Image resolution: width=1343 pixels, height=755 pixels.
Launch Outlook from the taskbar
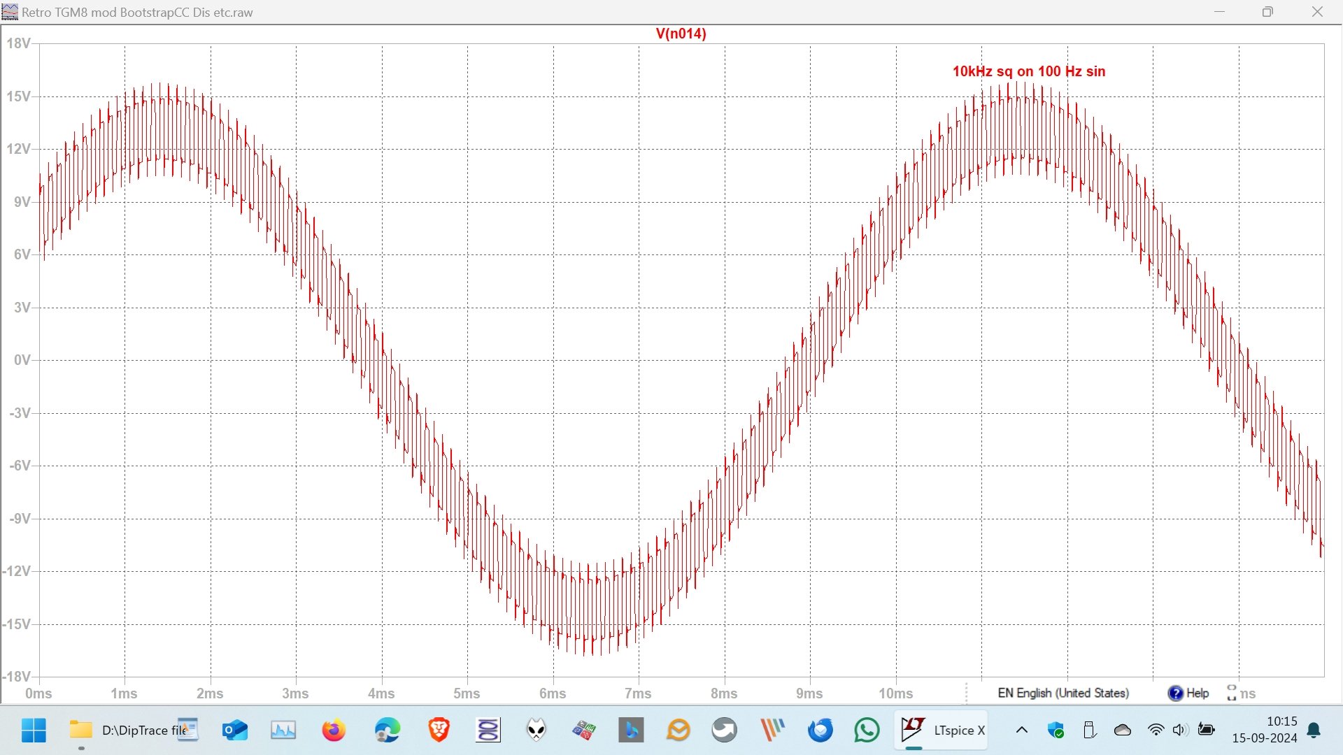[235, 731]
